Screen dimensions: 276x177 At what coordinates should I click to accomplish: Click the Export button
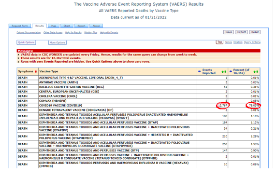(242, 32)
